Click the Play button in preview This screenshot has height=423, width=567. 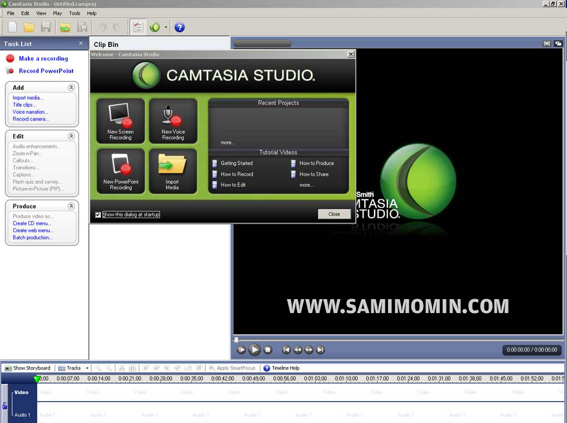(x=254, y=349)
